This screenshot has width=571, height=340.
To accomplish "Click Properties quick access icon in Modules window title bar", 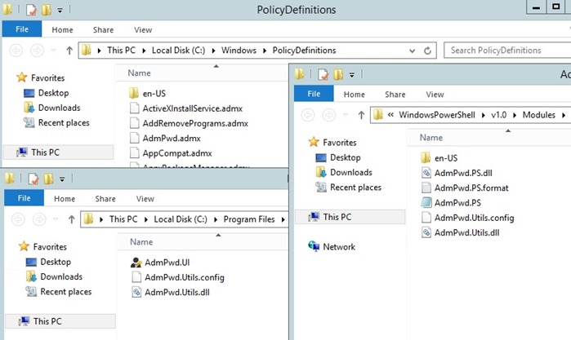I will [x=323, y=74].
